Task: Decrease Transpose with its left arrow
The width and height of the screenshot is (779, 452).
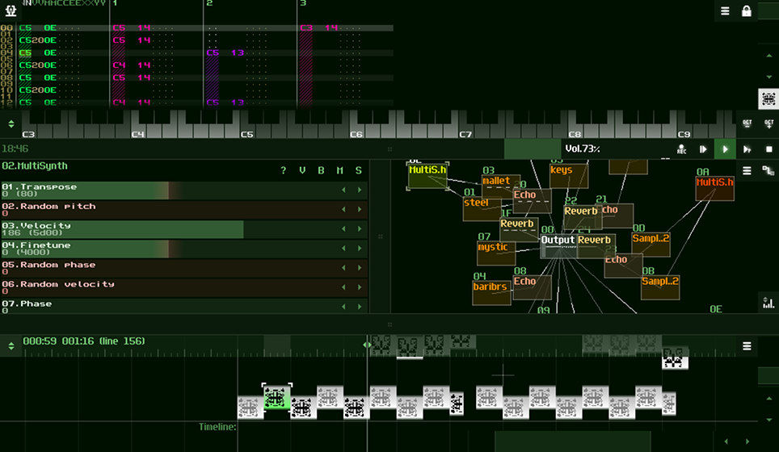Action: click(343, 190)
